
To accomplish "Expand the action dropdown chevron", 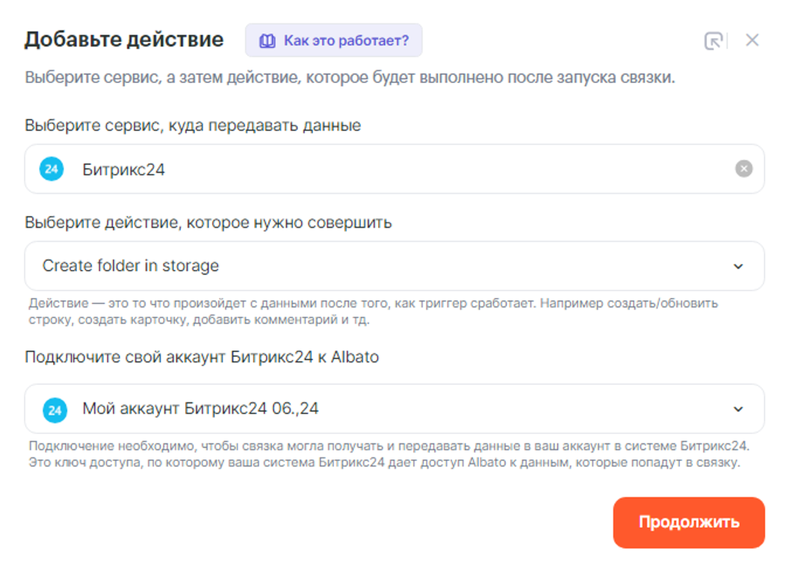I will pos(738,266).
